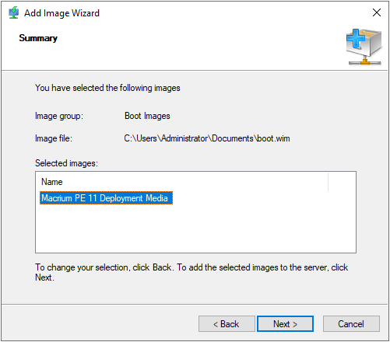
Task: Click the column header divider beside Name
Action: 328,182
